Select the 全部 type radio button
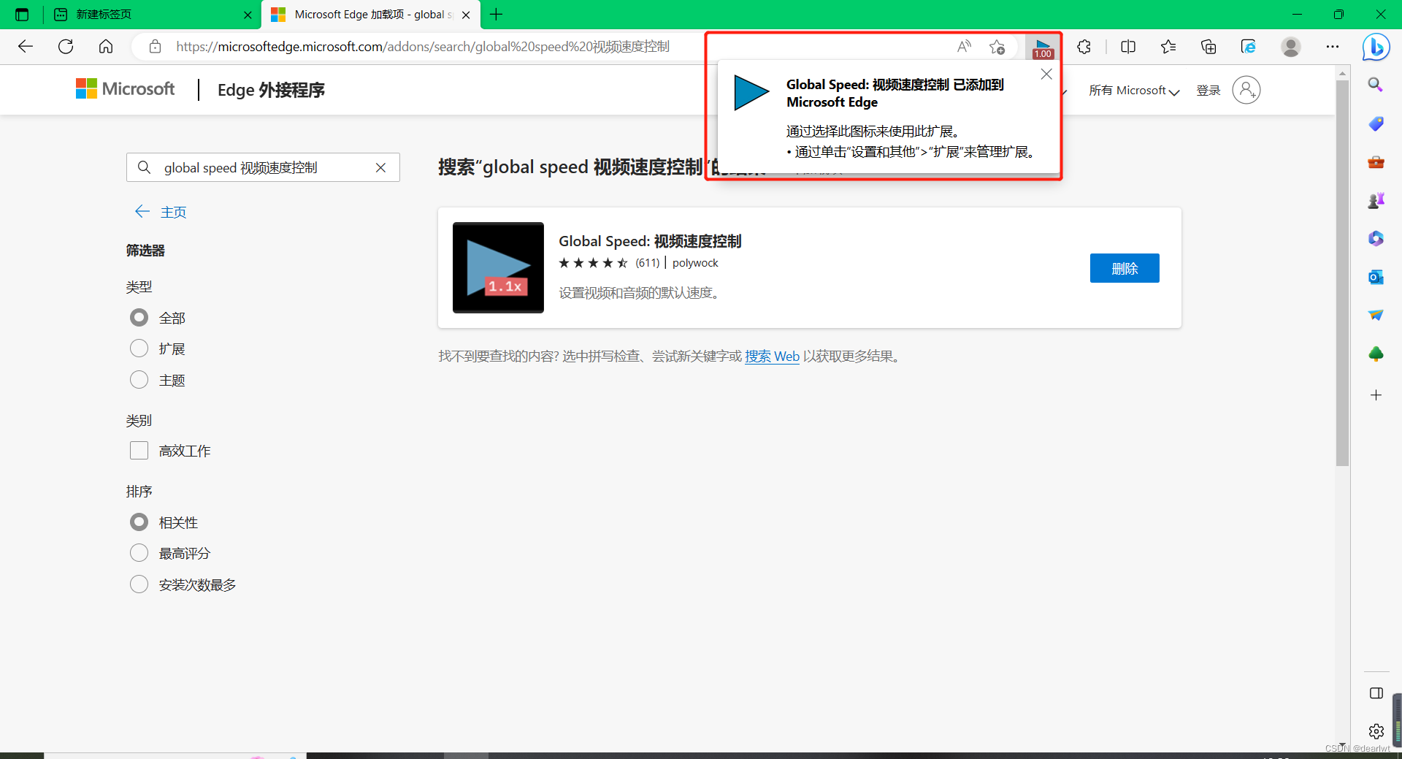 (139, 318)
